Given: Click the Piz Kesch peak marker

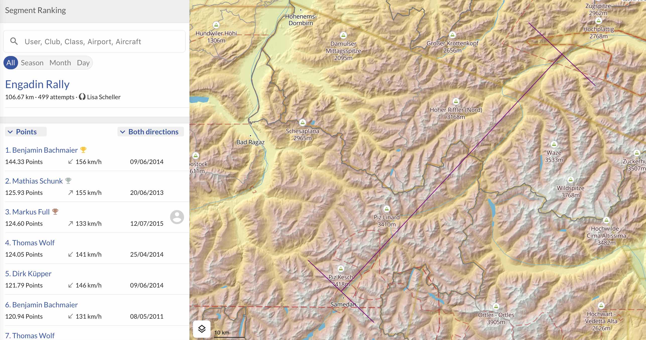Looking at the screenshot, I should [x=341, y=269].
